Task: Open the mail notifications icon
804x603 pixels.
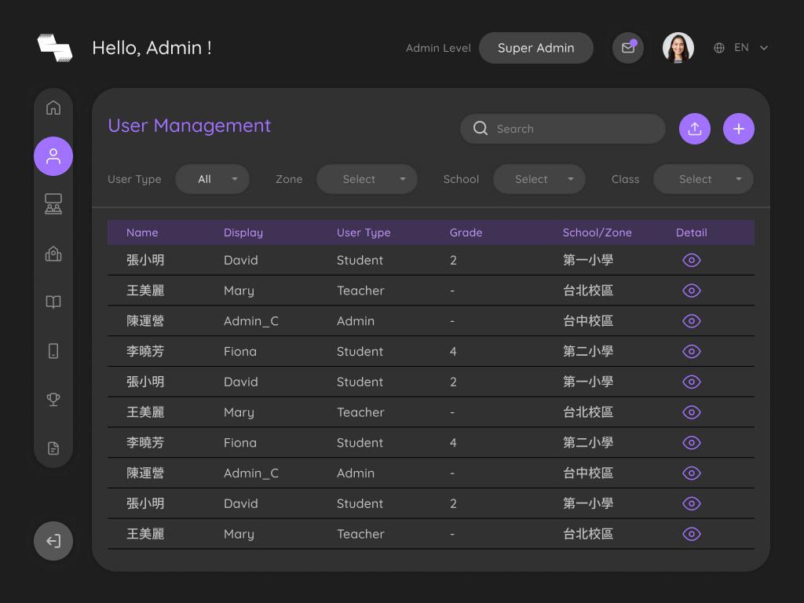Action: pos(628,48)
